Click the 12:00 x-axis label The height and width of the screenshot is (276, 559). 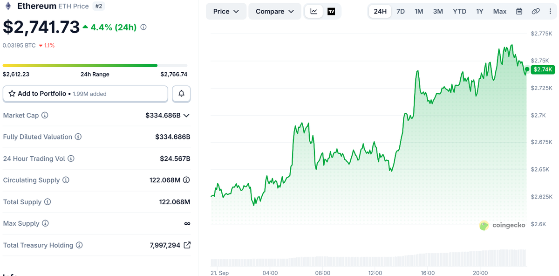click(375, 273)
